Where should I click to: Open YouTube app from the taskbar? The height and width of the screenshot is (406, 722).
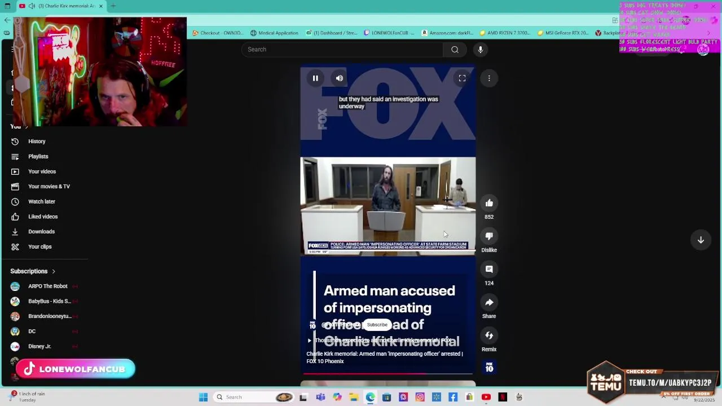[486, 397]
